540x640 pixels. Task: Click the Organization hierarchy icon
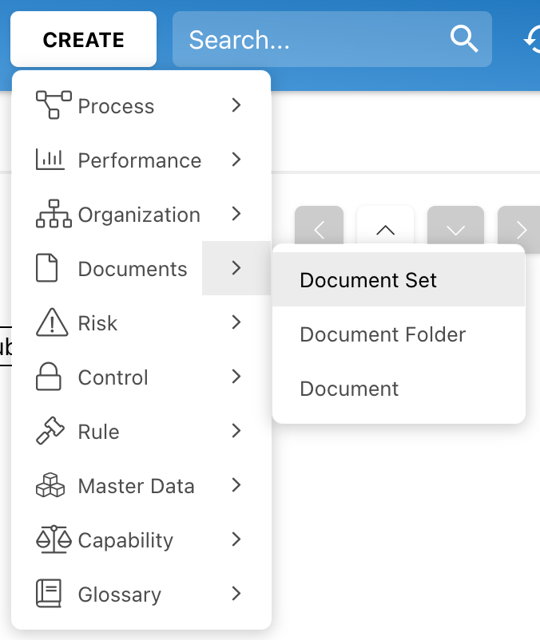tap(54, 215)
